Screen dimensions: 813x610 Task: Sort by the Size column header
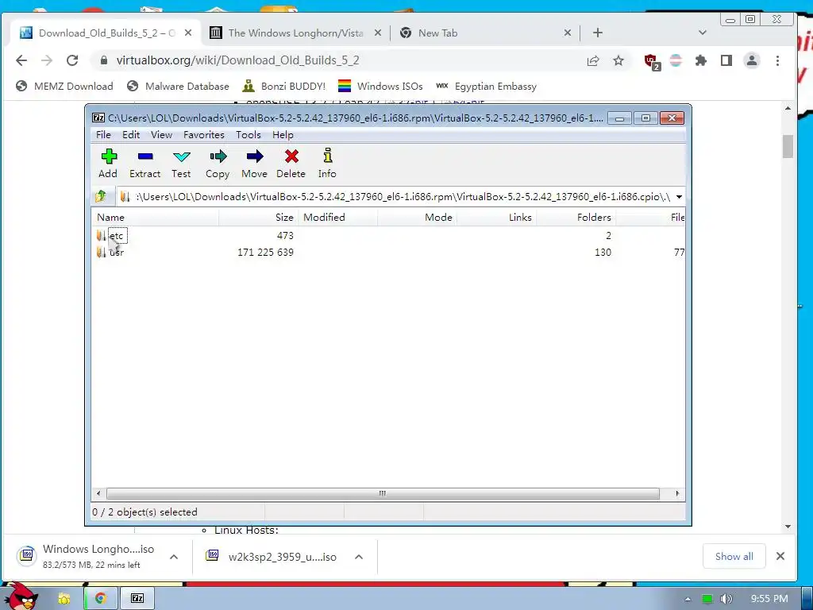click(x=258, y=218)
